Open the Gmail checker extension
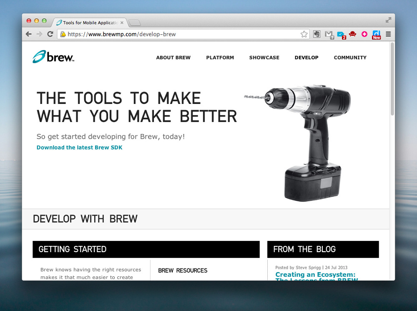Screen dimensions: 417x311 pyautogui.click(x=329, y=35)
